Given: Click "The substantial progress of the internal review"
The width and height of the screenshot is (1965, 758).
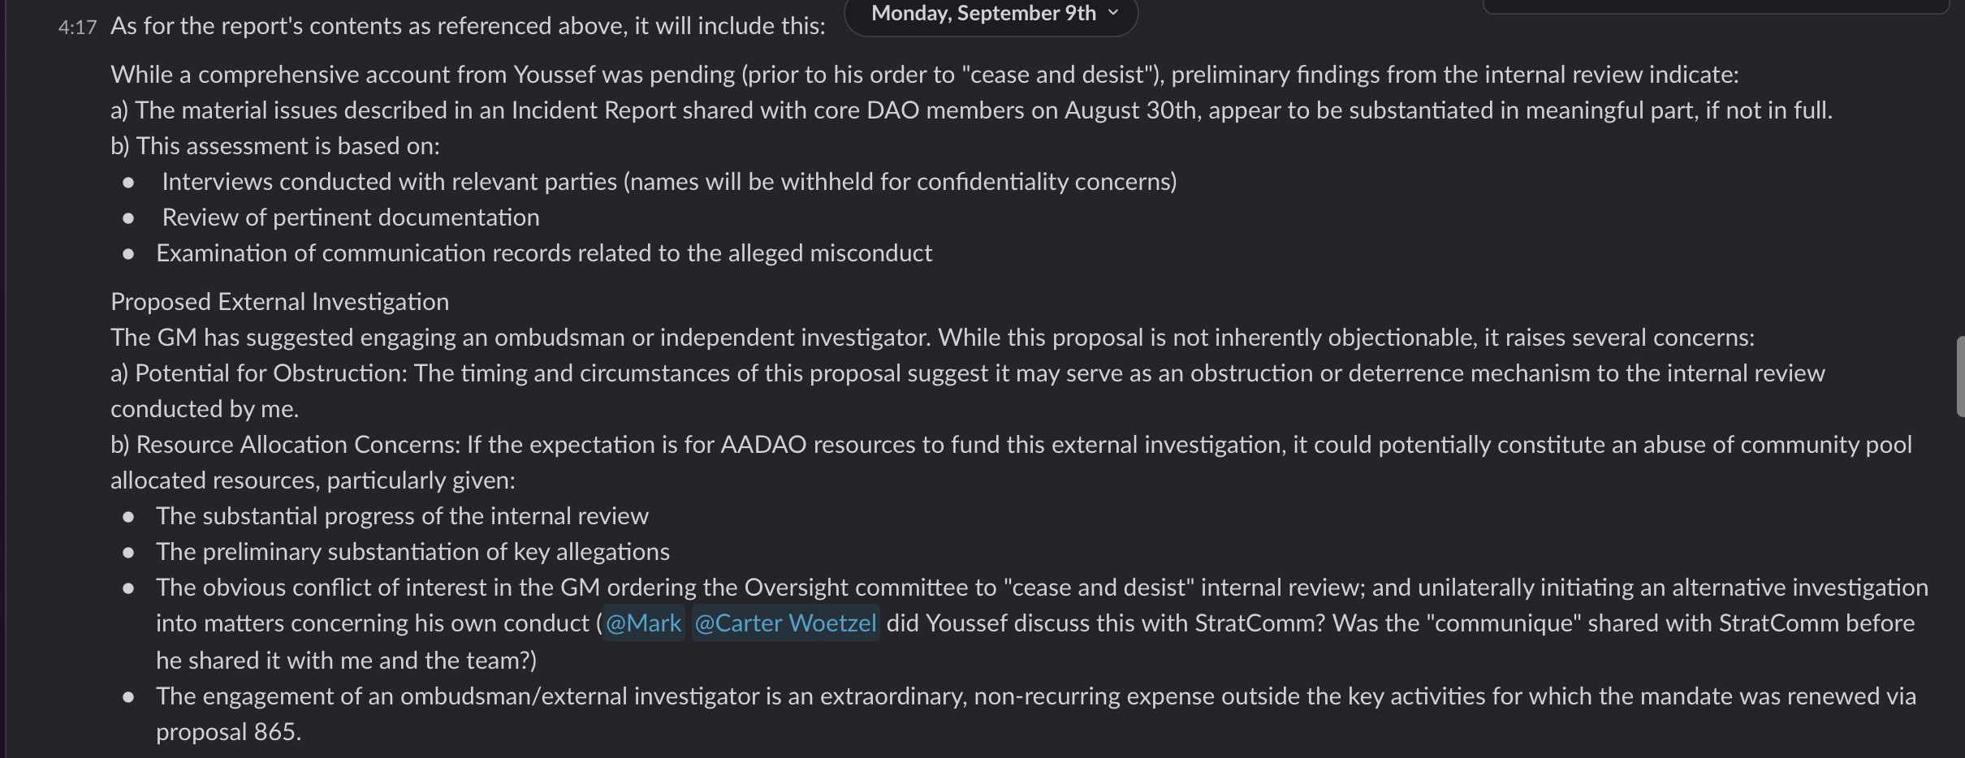Looking at the screenshot, I should (x=402, y=516).
